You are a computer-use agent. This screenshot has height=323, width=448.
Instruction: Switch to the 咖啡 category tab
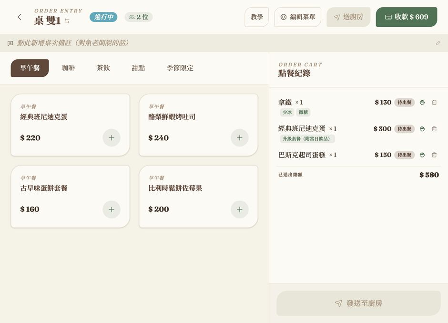68,68
